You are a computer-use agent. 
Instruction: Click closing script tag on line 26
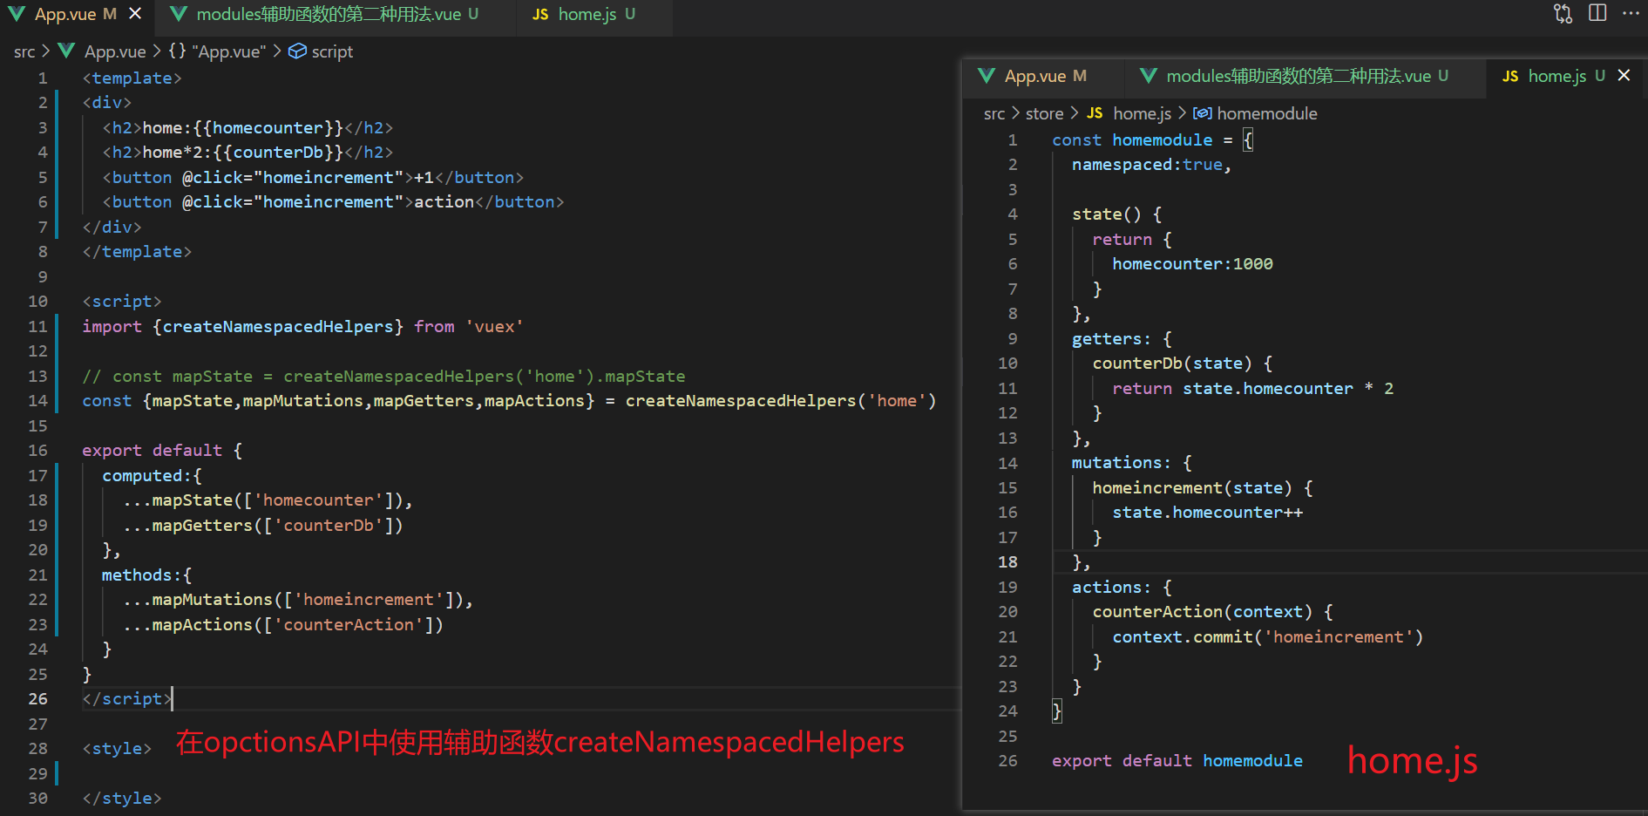coord(127,699)
